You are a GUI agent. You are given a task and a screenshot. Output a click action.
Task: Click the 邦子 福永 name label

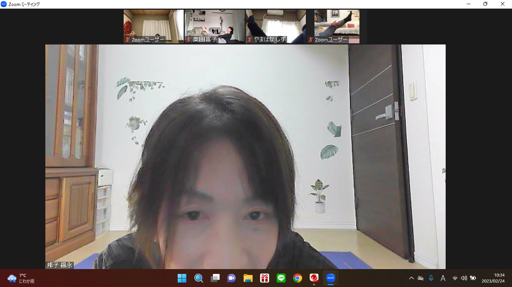[x=60, y=265]
